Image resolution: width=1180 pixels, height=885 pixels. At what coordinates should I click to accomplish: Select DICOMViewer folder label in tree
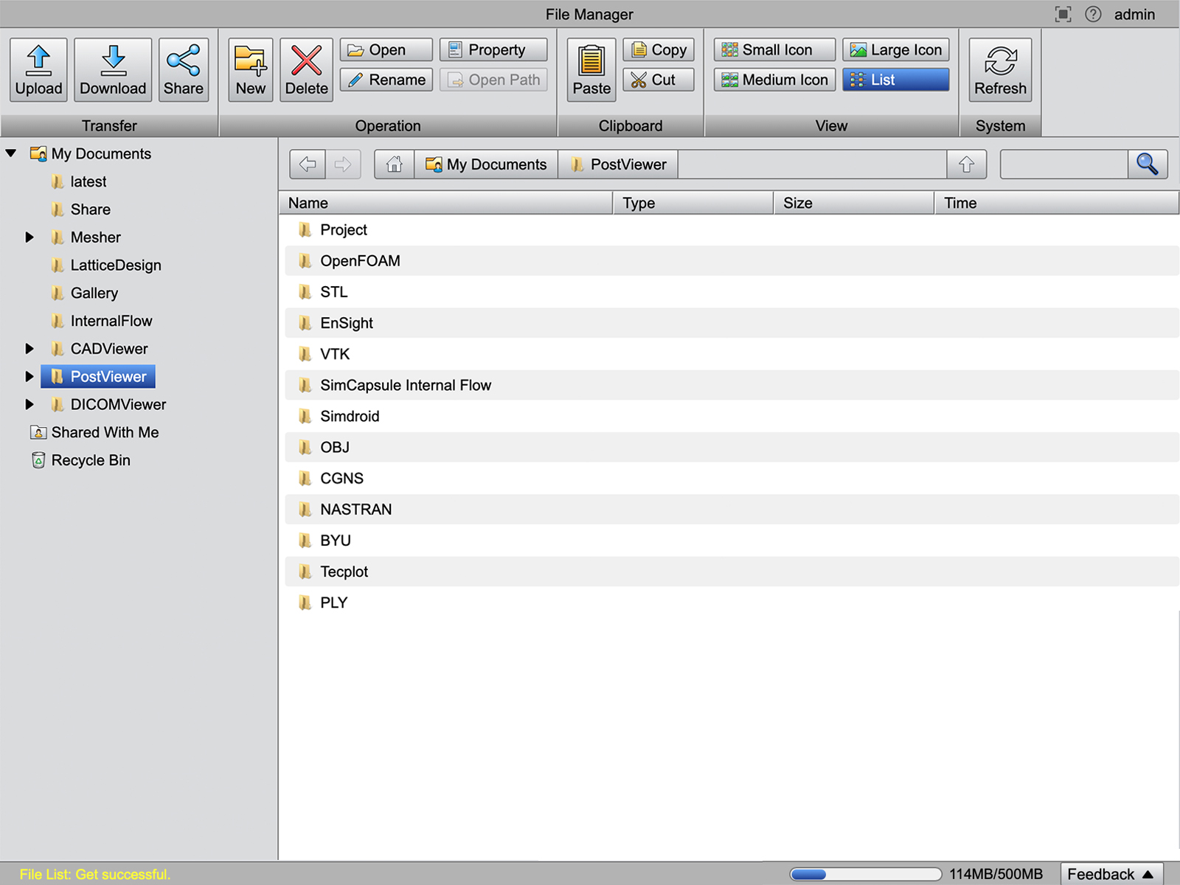click(118, 405)
